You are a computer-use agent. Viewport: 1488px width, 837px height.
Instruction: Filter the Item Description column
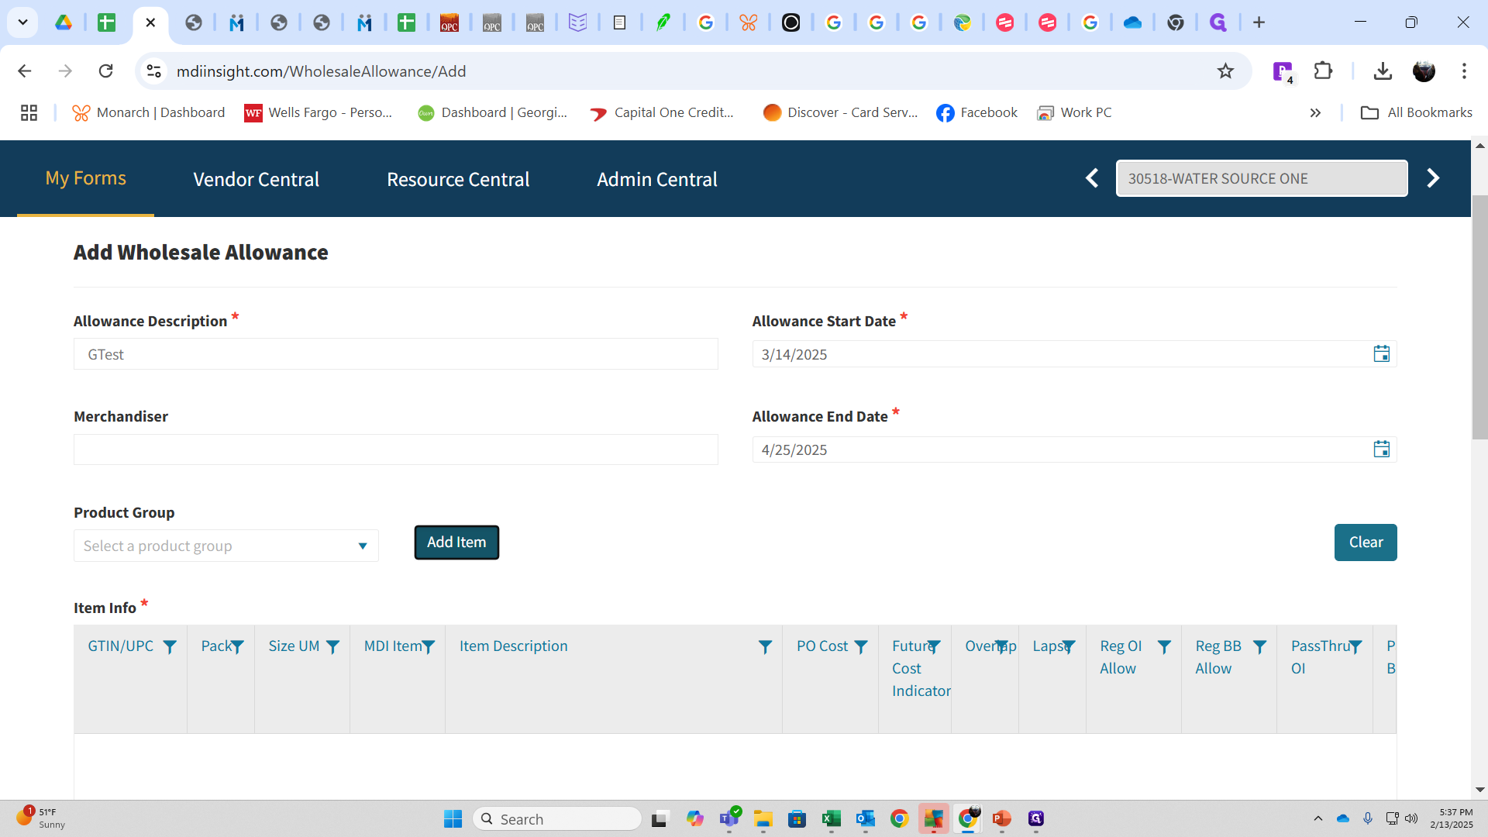765,647
